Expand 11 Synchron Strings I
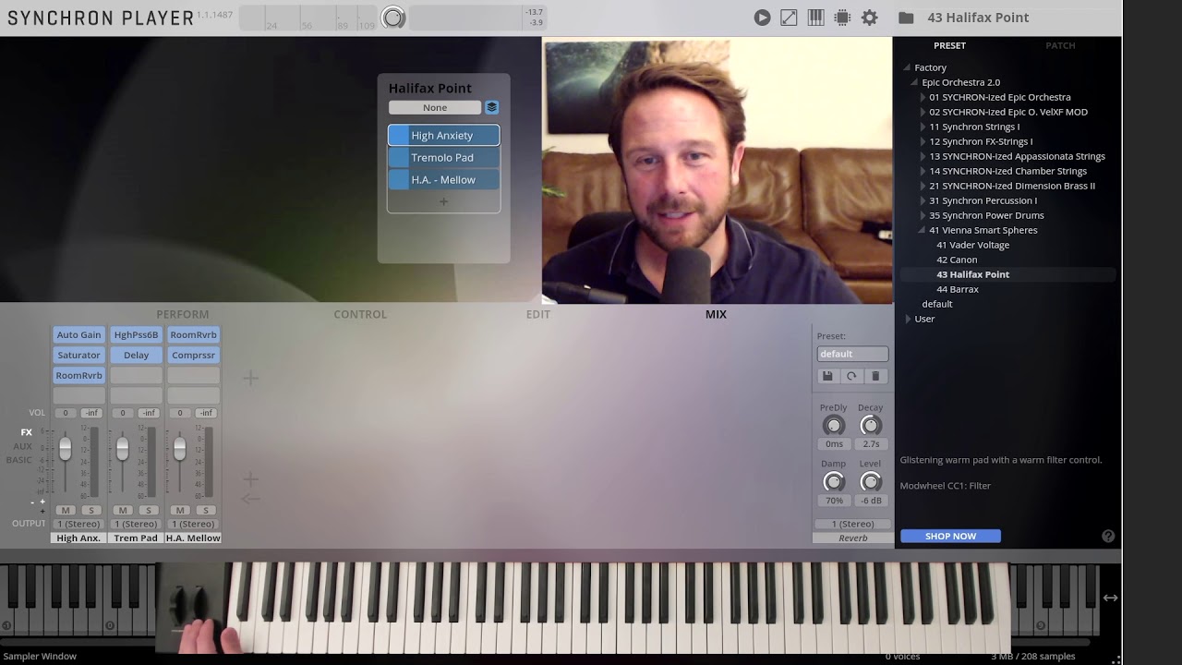 point(923,127)
